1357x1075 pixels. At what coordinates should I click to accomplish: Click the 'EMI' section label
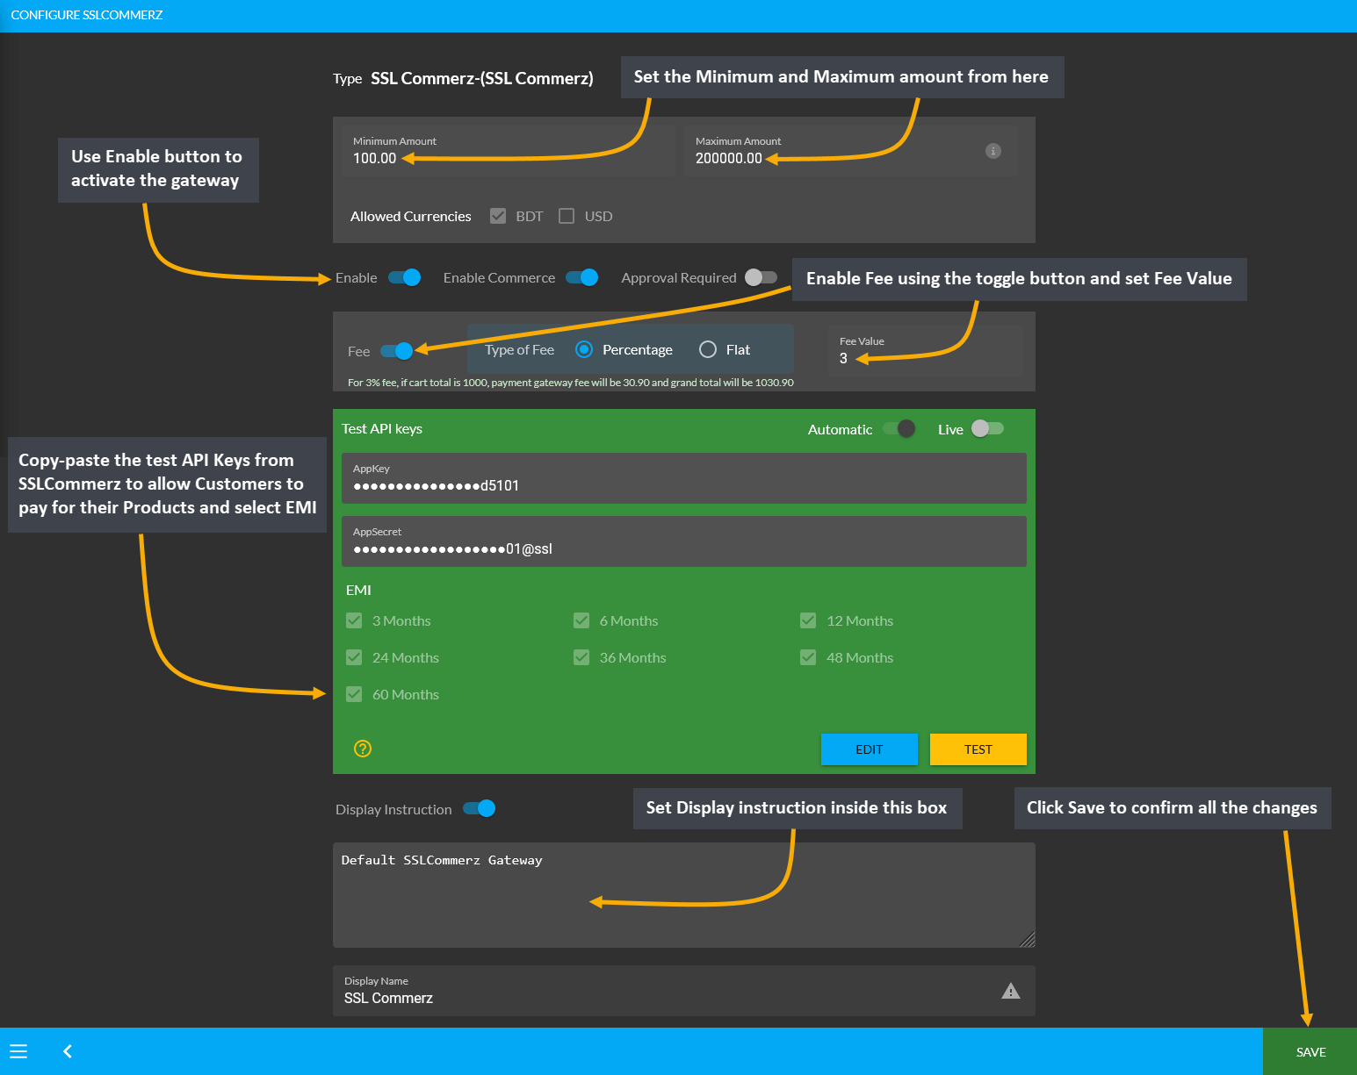click(x=358, y=590)
